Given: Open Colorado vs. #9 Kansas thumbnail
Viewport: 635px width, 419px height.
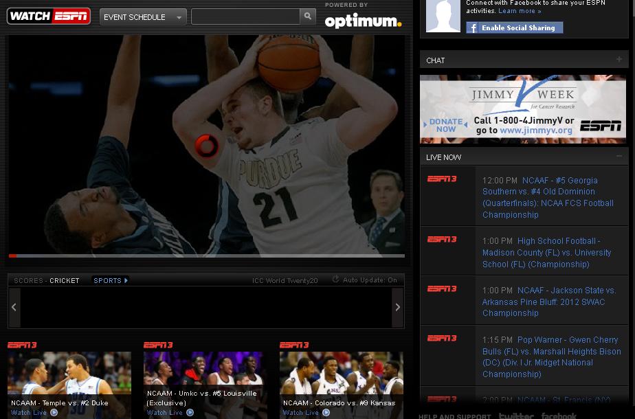Looking at the screenshot, I should 342,385.
